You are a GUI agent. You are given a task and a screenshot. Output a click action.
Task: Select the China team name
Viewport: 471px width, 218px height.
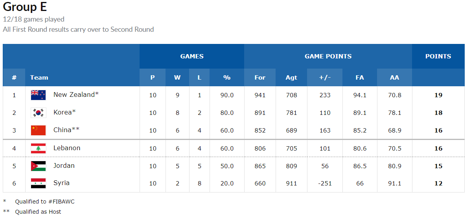click(63, 130)
